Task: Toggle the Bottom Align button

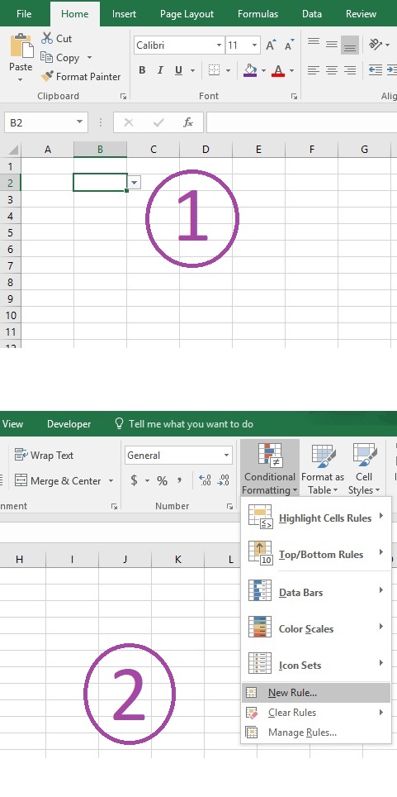Action: tap(350, 45)
